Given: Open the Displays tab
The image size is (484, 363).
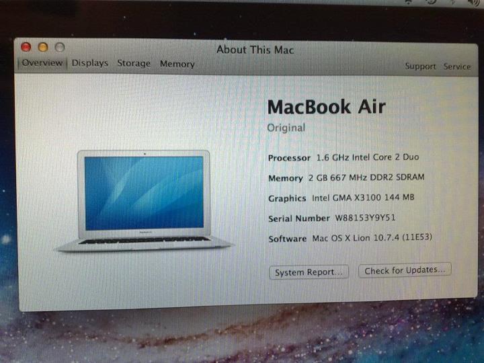Looking at the screenshot, I should click(90, 63).
